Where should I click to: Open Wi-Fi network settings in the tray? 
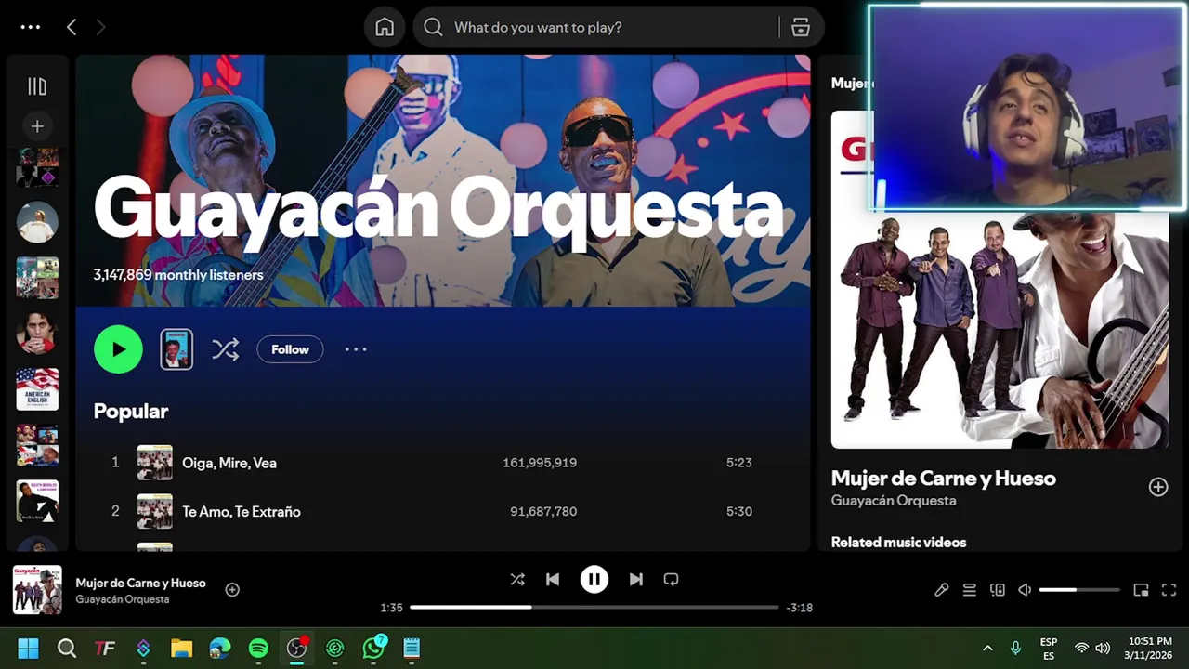(1081, 648)
